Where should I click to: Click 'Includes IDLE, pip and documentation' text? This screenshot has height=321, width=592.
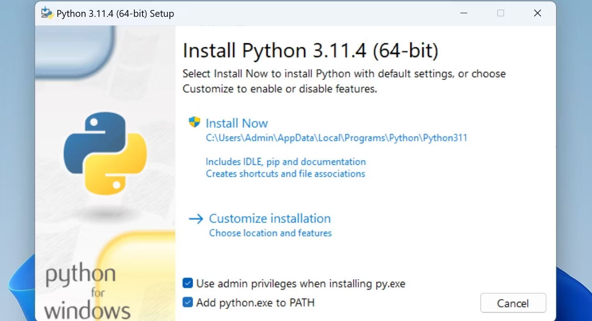(x=286, y=162)
